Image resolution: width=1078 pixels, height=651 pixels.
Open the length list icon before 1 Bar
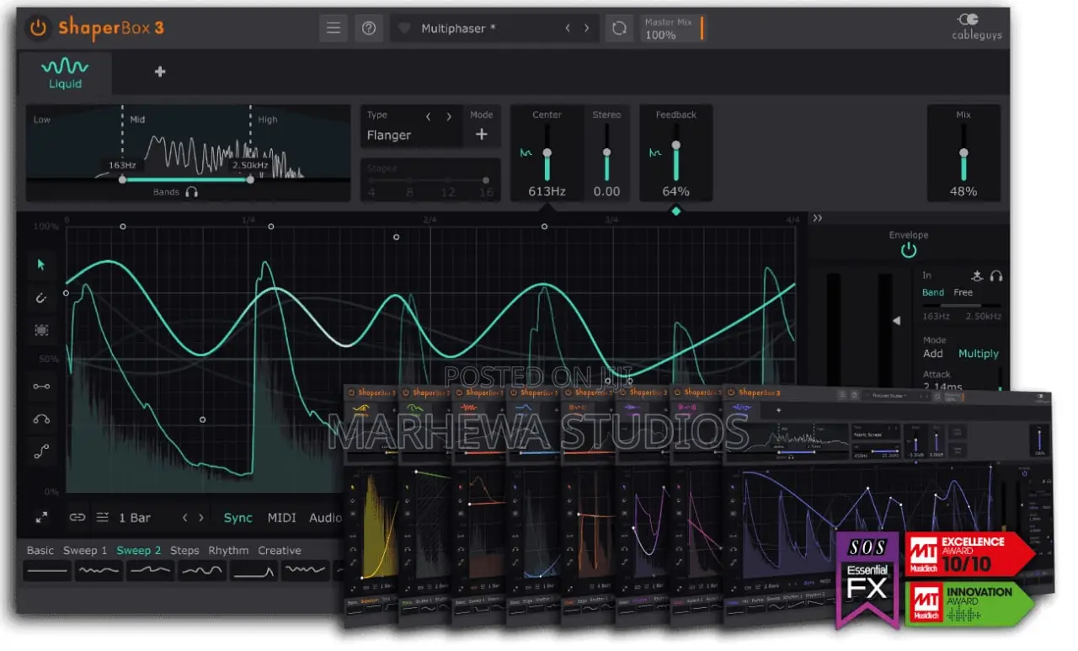103,517
